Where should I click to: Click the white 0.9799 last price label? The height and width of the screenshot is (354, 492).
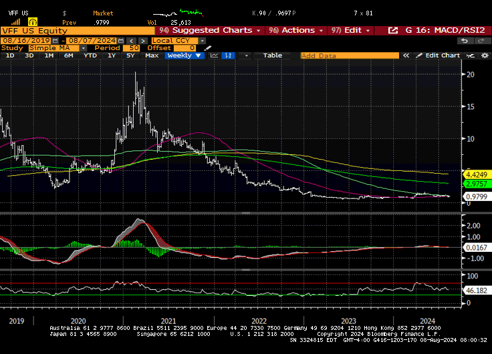click(477, 196)
